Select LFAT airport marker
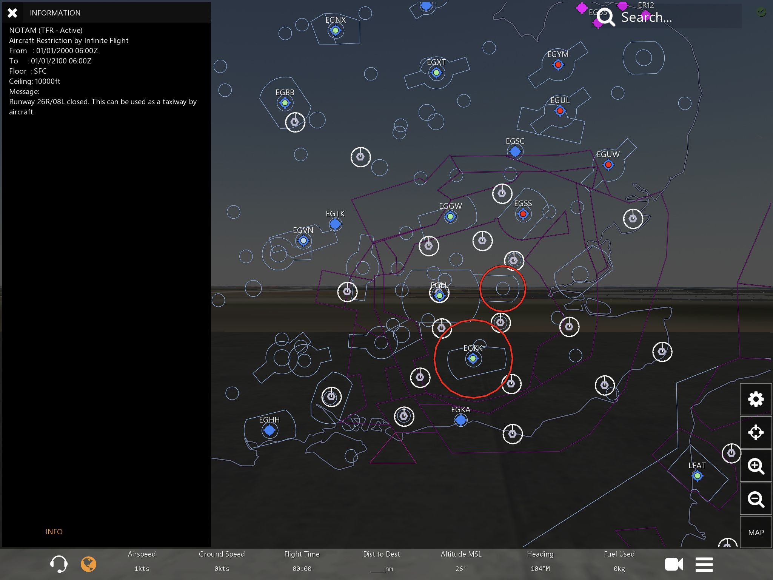This screenshot has height=580, width=773. 697,476
